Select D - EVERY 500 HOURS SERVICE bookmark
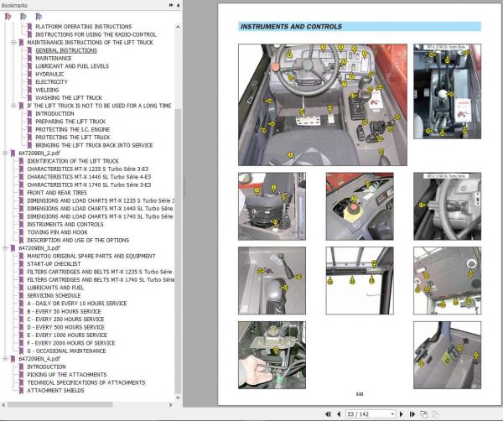 [65, 327]
